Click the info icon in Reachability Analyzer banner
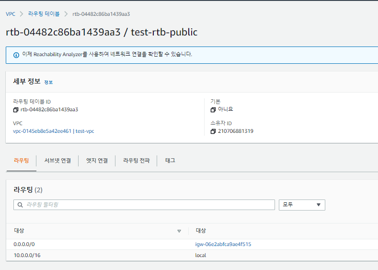This screenshot has height=270, width=378. point(16,55)
